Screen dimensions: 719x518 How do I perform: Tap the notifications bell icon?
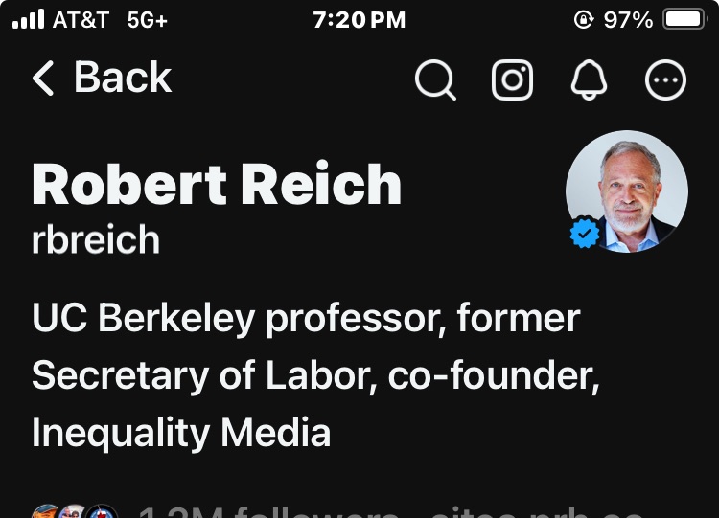[x=589, y=80]
